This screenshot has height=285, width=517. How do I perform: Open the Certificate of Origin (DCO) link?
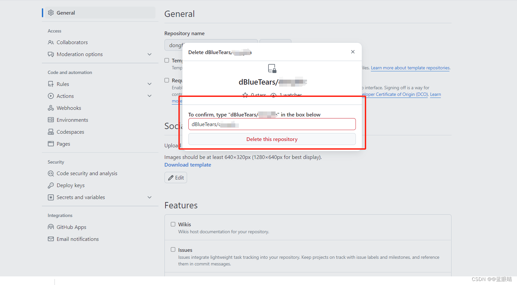[x=395, y=94]
